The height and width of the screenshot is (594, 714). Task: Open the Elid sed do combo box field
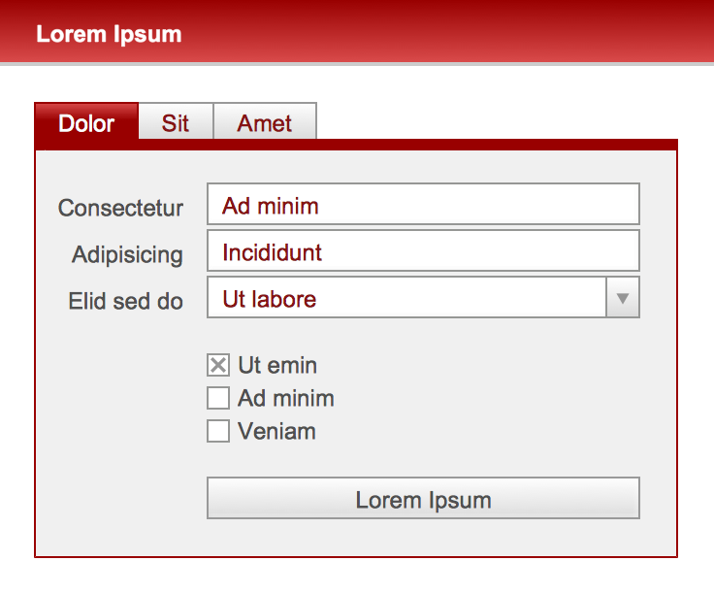[x=407, y=299]
